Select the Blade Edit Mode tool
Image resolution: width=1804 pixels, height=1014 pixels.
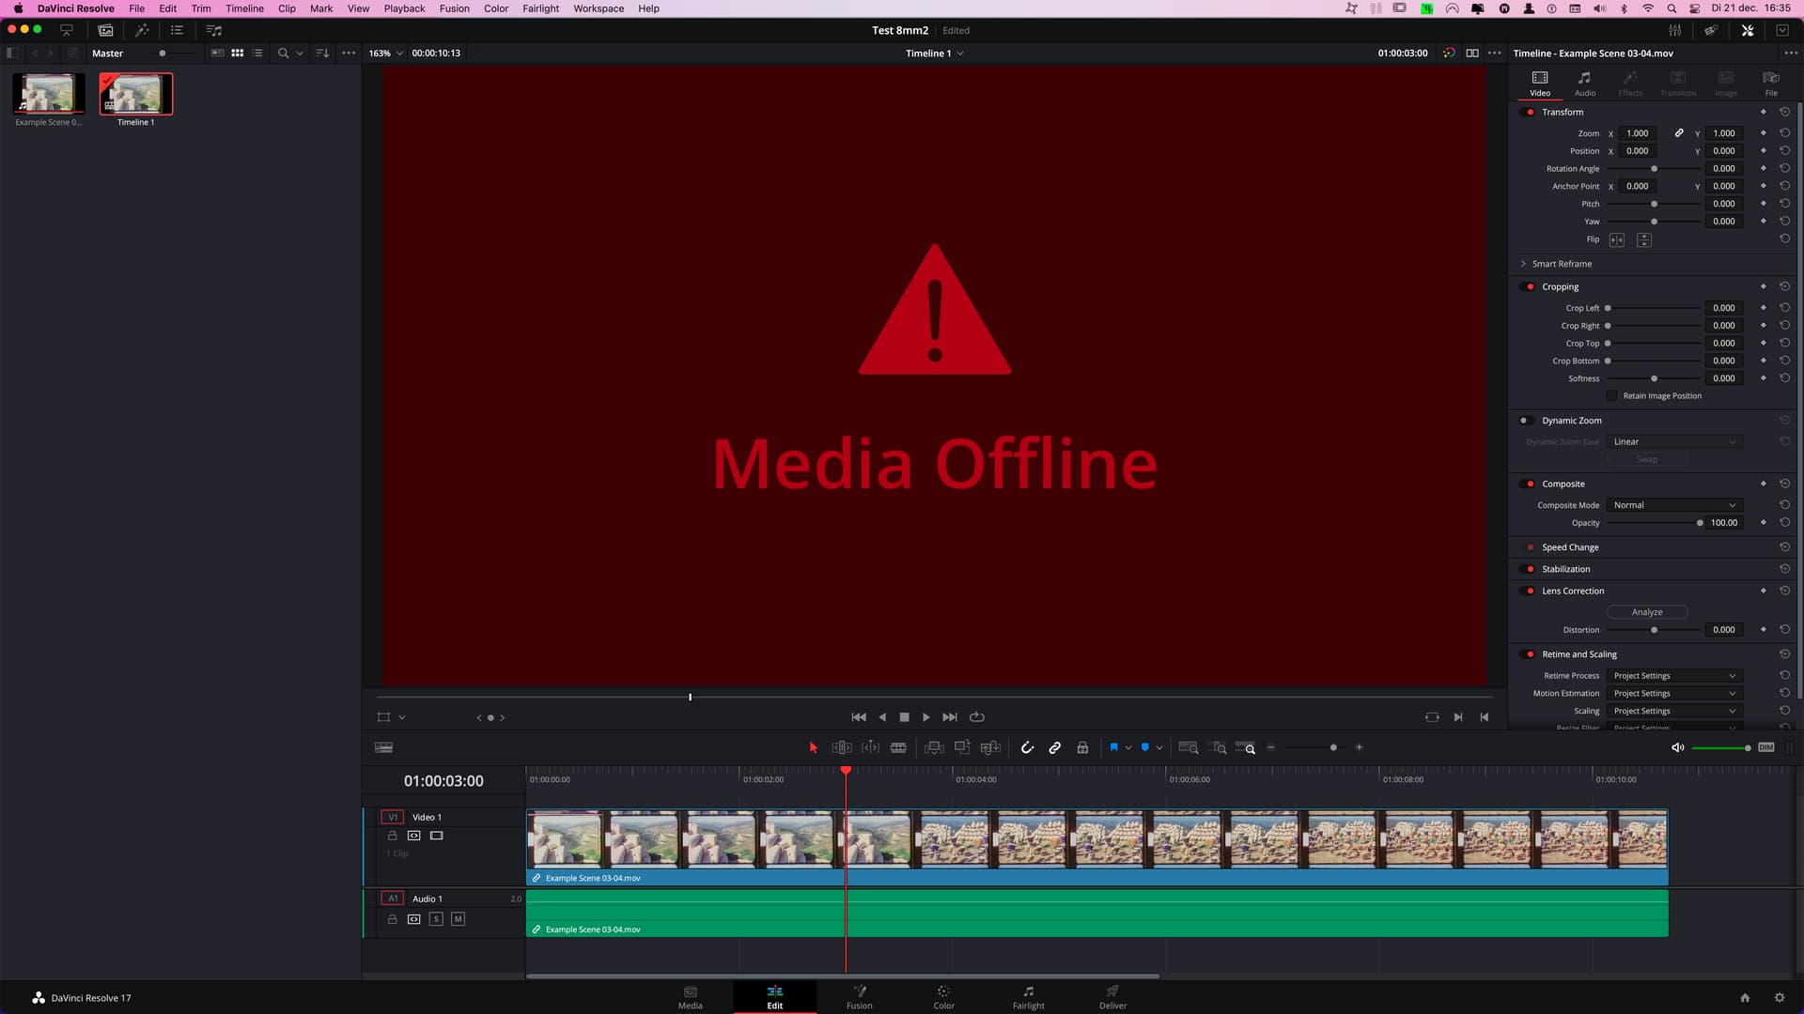point(898,748)
